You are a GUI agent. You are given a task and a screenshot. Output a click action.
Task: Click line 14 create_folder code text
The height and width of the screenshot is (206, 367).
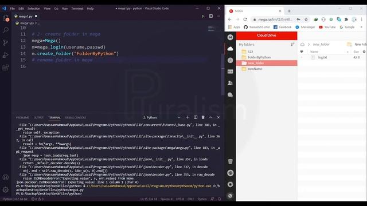(75, 53)
